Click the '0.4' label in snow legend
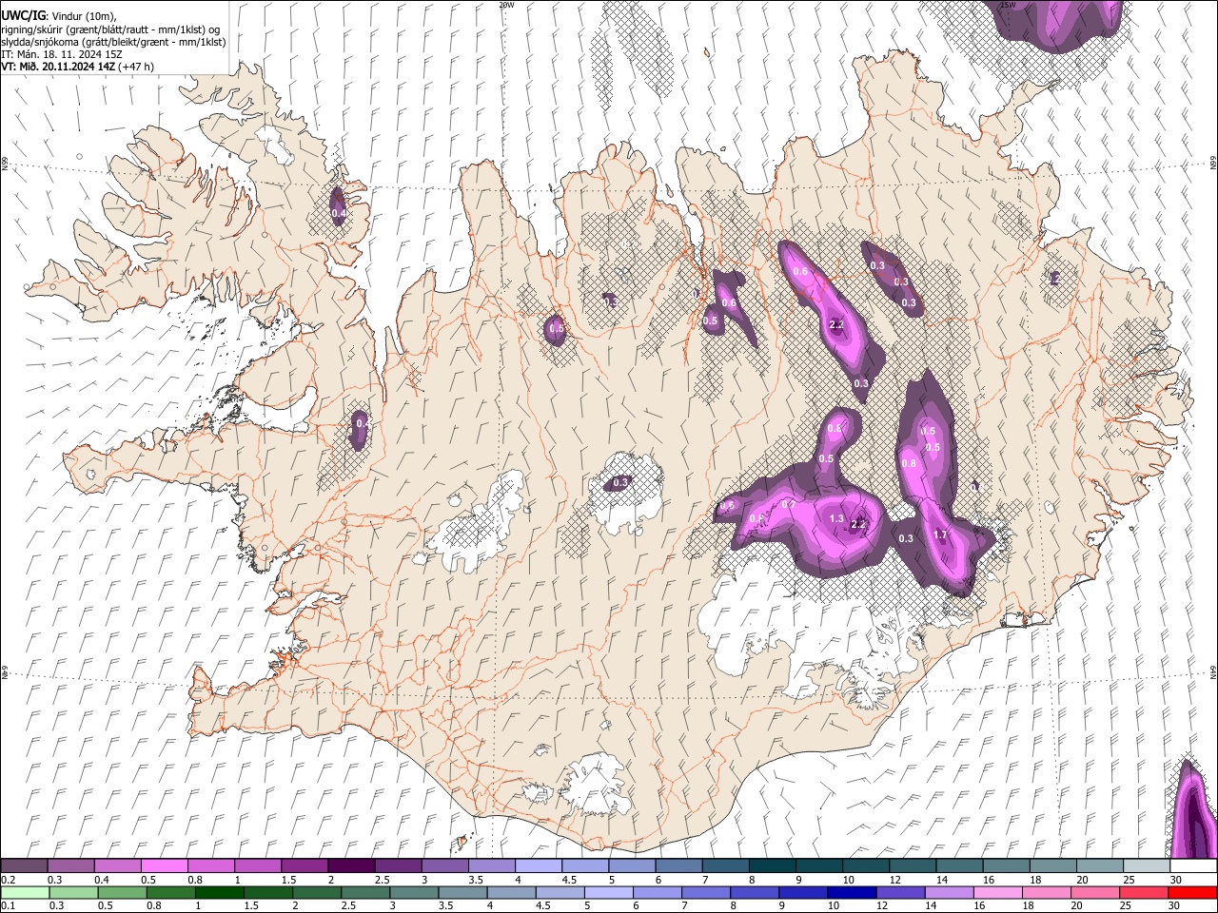 coord(102,880)
